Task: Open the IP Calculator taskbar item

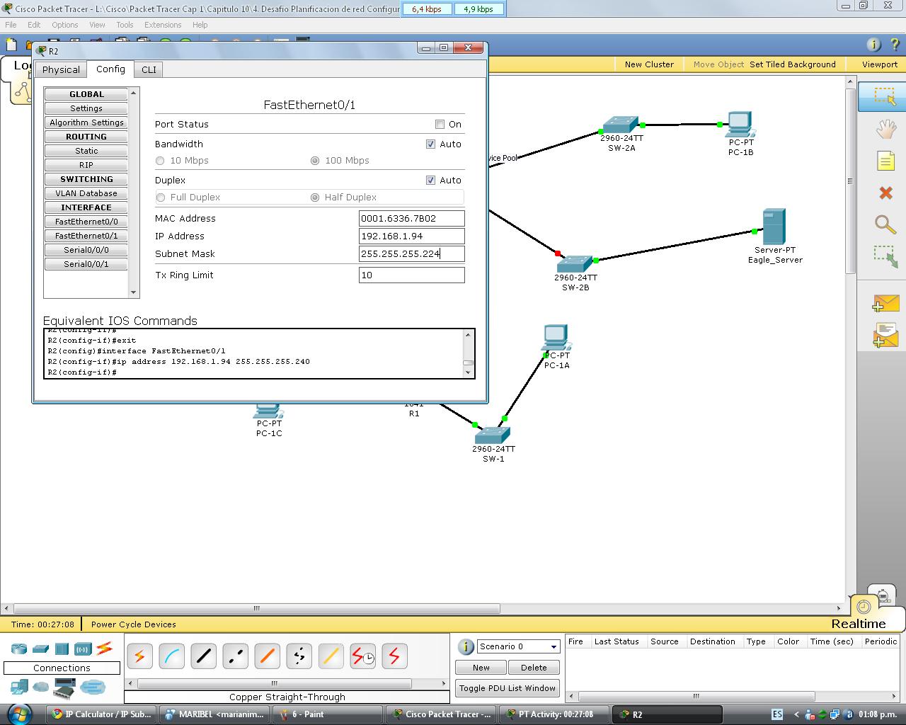Action: point(101,714)
